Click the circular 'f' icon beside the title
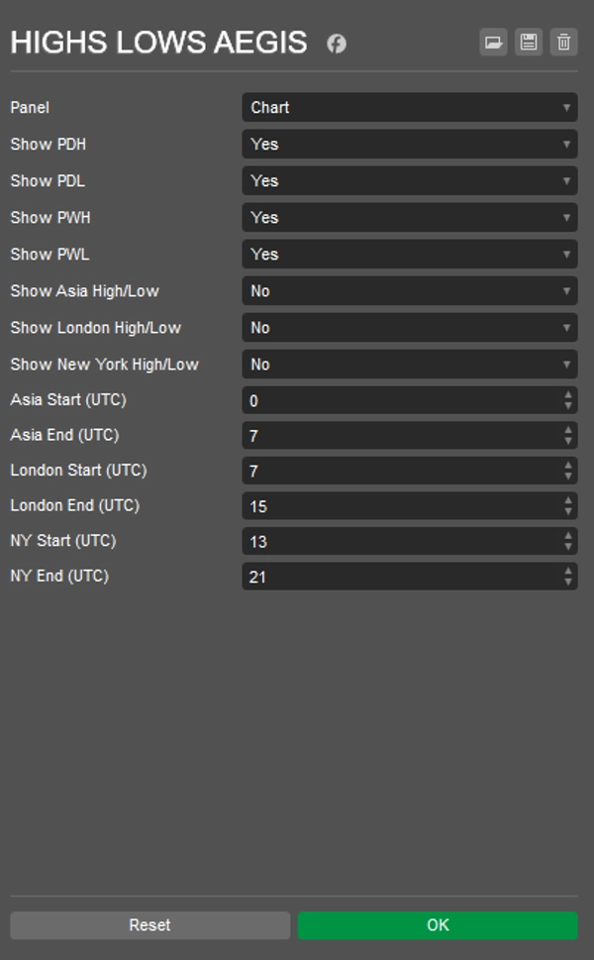The image size is (594, 960). click(336, 43)
